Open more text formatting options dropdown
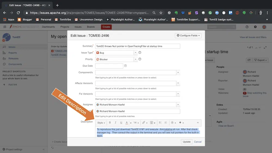 tap(136, 123)
